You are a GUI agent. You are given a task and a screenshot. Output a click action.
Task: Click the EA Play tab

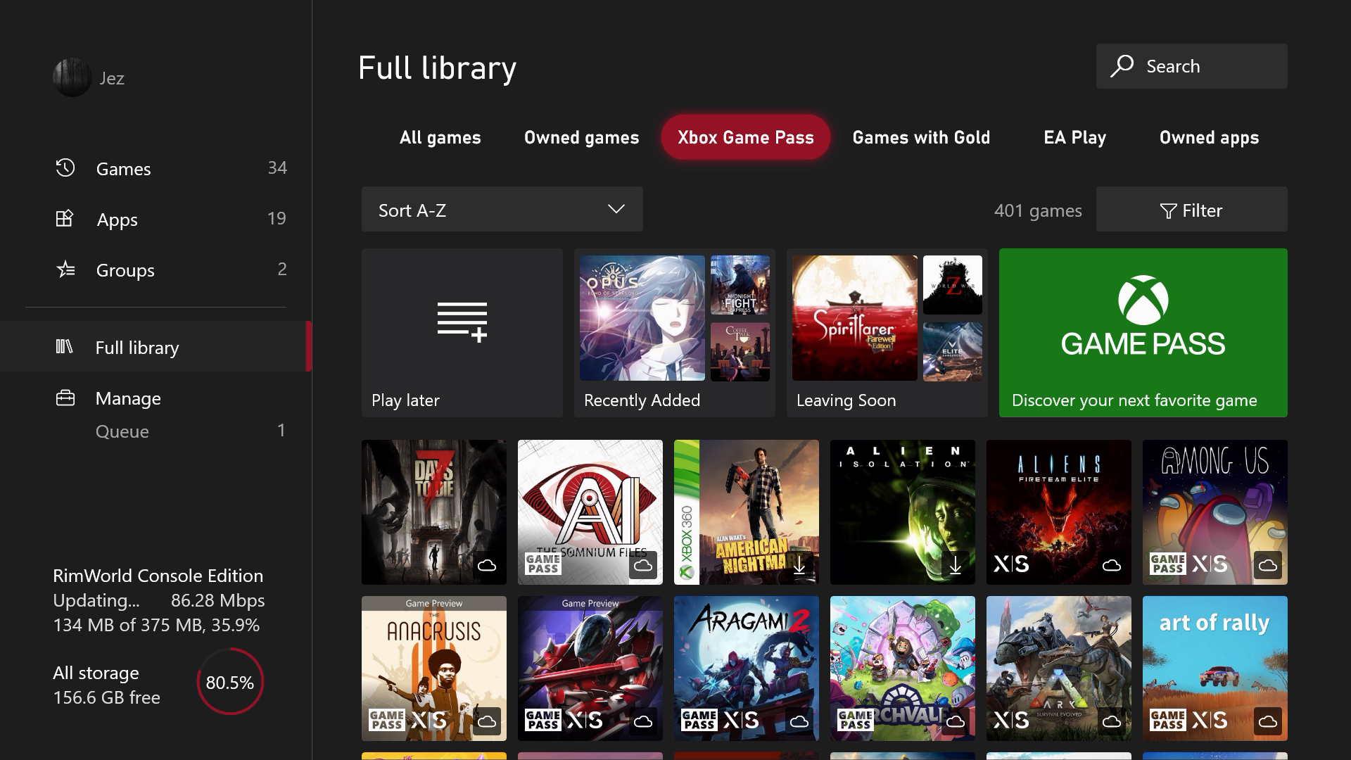tap(1072, 137)
